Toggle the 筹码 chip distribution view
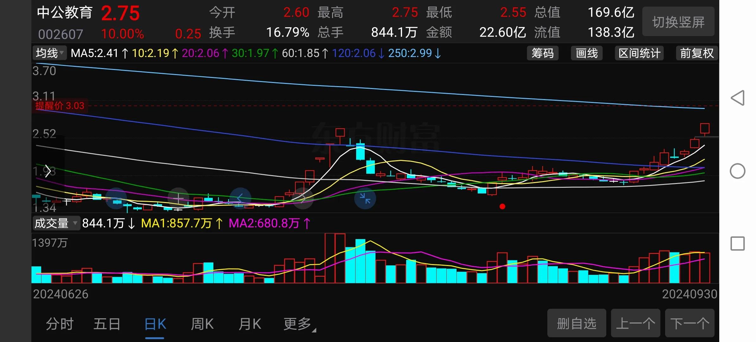Image resolution: width=756 pixels, height=342 pixels. click(x=542, y=53)
